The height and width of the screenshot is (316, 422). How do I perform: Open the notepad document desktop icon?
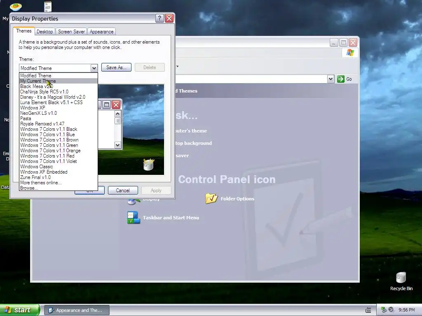[x=48, y=7]
